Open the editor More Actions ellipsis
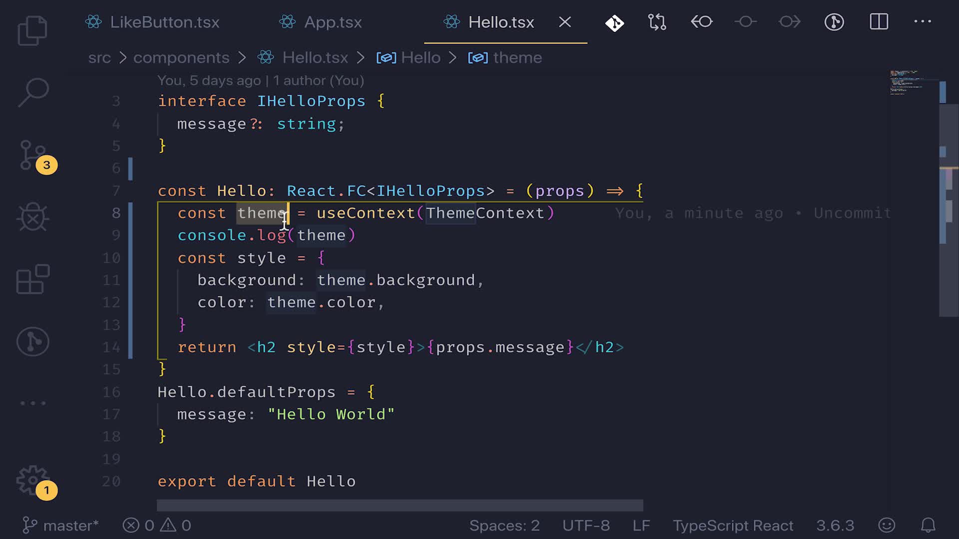The image size is (959, 539). (922, 22)
